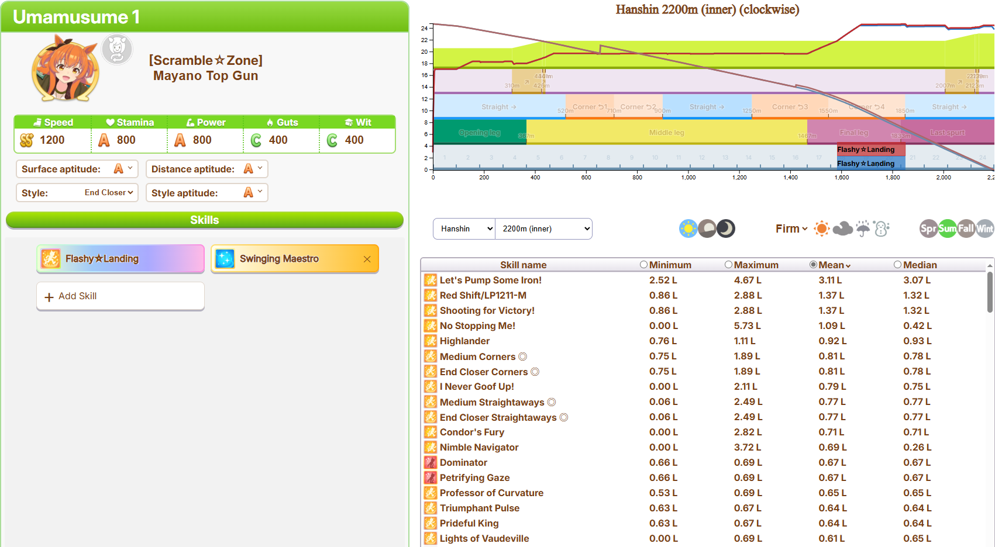This screenshot has width=995, height=547.
Task: Open the Hanshin racetrack dropdown
Action: [464, 229]
